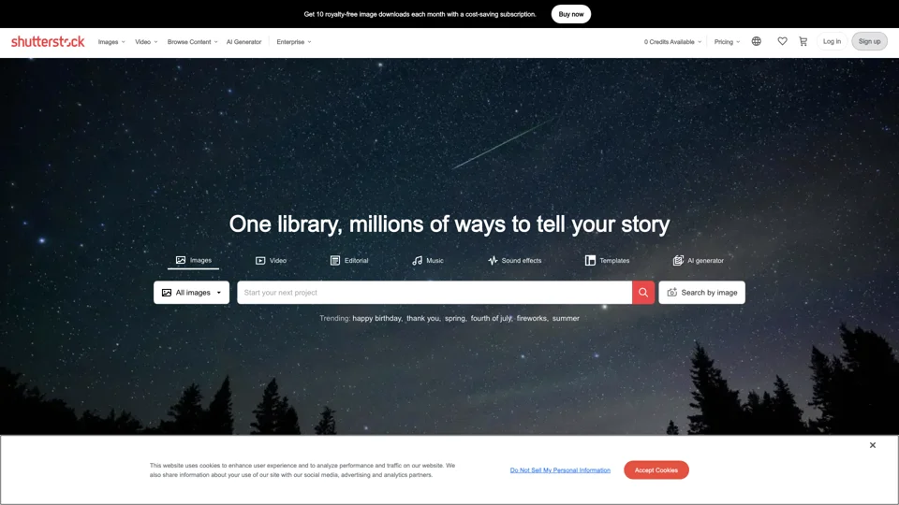Choose the AI generator tab
This screenshot has width=899, height=505.
[x=698, y=261]
